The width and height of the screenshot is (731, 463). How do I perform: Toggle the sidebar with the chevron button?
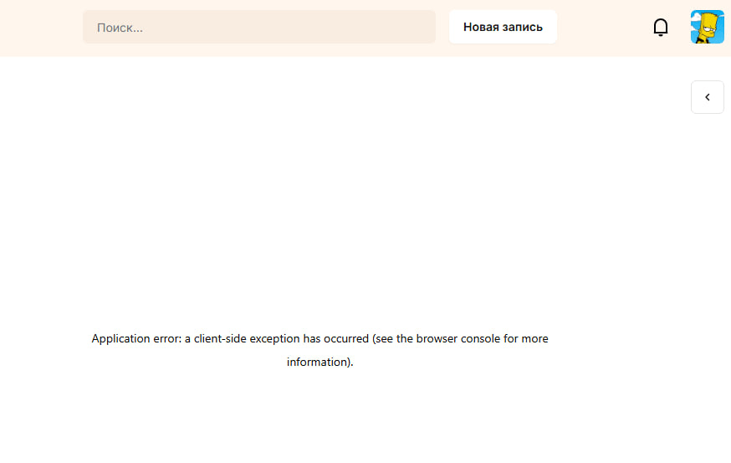point(708,97)
